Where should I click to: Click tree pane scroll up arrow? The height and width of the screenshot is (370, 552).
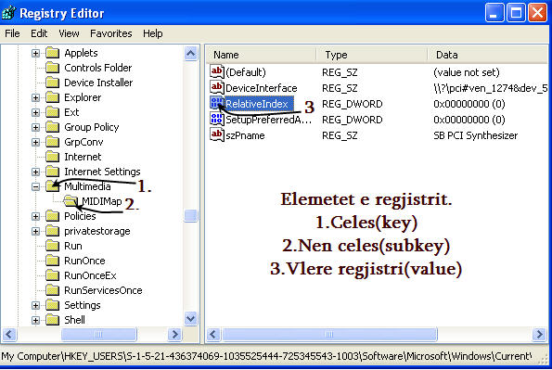point(190,54)
